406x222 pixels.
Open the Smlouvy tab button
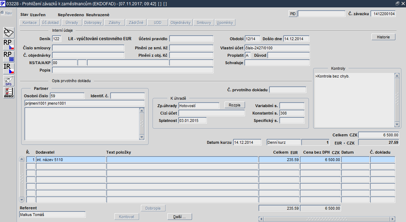click(x=204, y=23)
